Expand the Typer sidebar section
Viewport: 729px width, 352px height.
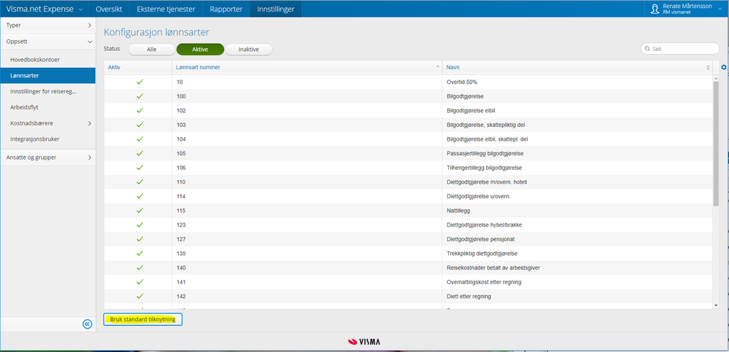coord(47,25)
